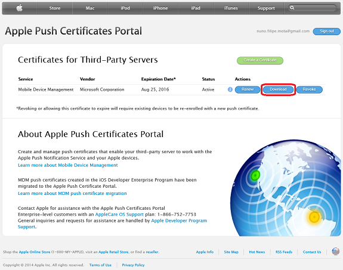343x270 pixels.
Task: Revoke the Microsoft Corporation certificate
Action: pyautogui.click(x=309, y=89)
